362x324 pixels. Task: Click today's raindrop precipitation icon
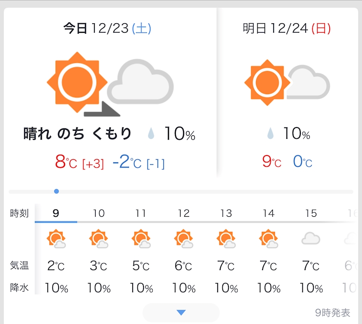tap(151, 134)
